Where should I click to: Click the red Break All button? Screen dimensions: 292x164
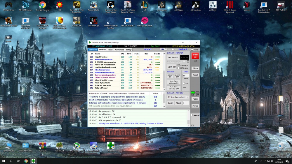195,56
